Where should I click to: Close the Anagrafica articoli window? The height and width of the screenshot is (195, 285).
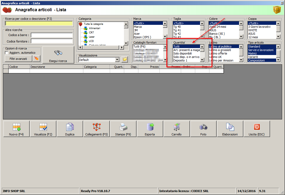282,3
